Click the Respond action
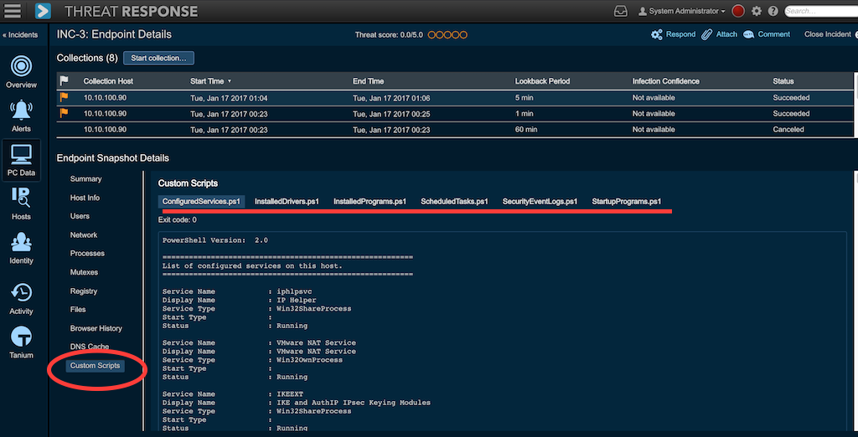The image size is (858, 437). coord(673,34)
